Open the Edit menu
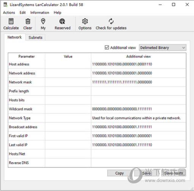 (x=22, y=13)
